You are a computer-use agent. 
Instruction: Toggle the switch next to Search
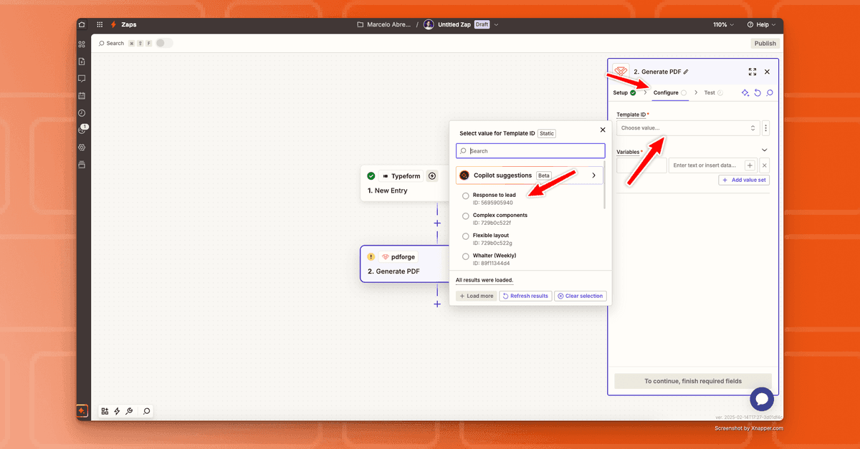pyautogui.click(x=164, y=43)
